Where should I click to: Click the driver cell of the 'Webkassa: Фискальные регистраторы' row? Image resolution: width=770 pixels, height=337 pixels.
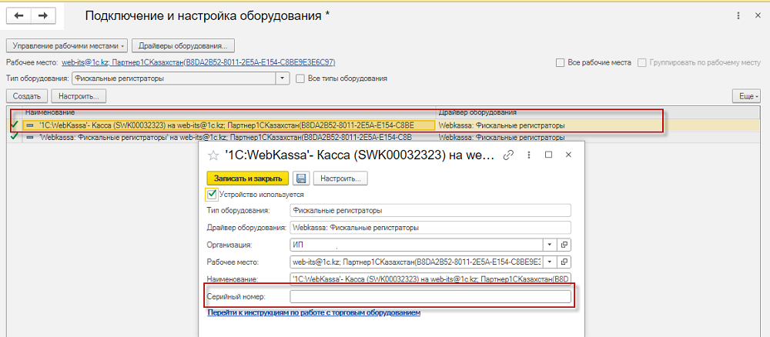(x=599, y=137)
